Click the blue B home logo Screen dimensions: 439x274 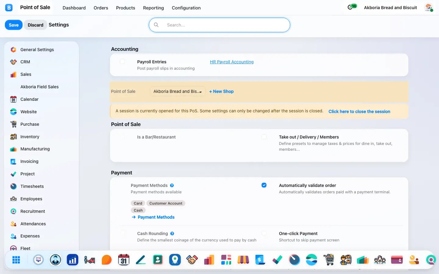tap(9, 8)
